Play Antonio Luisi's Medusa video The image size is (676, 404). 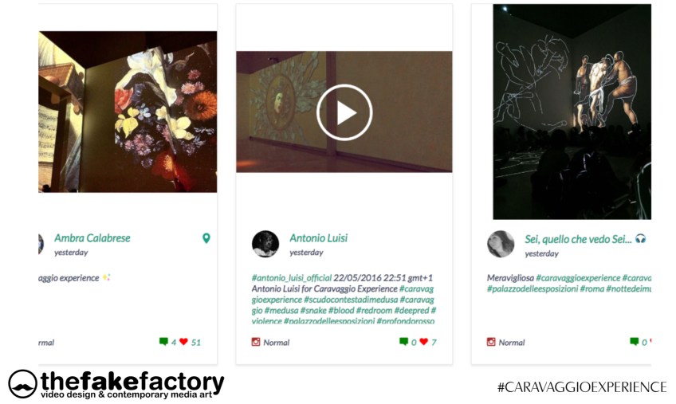tap(344, 112)
